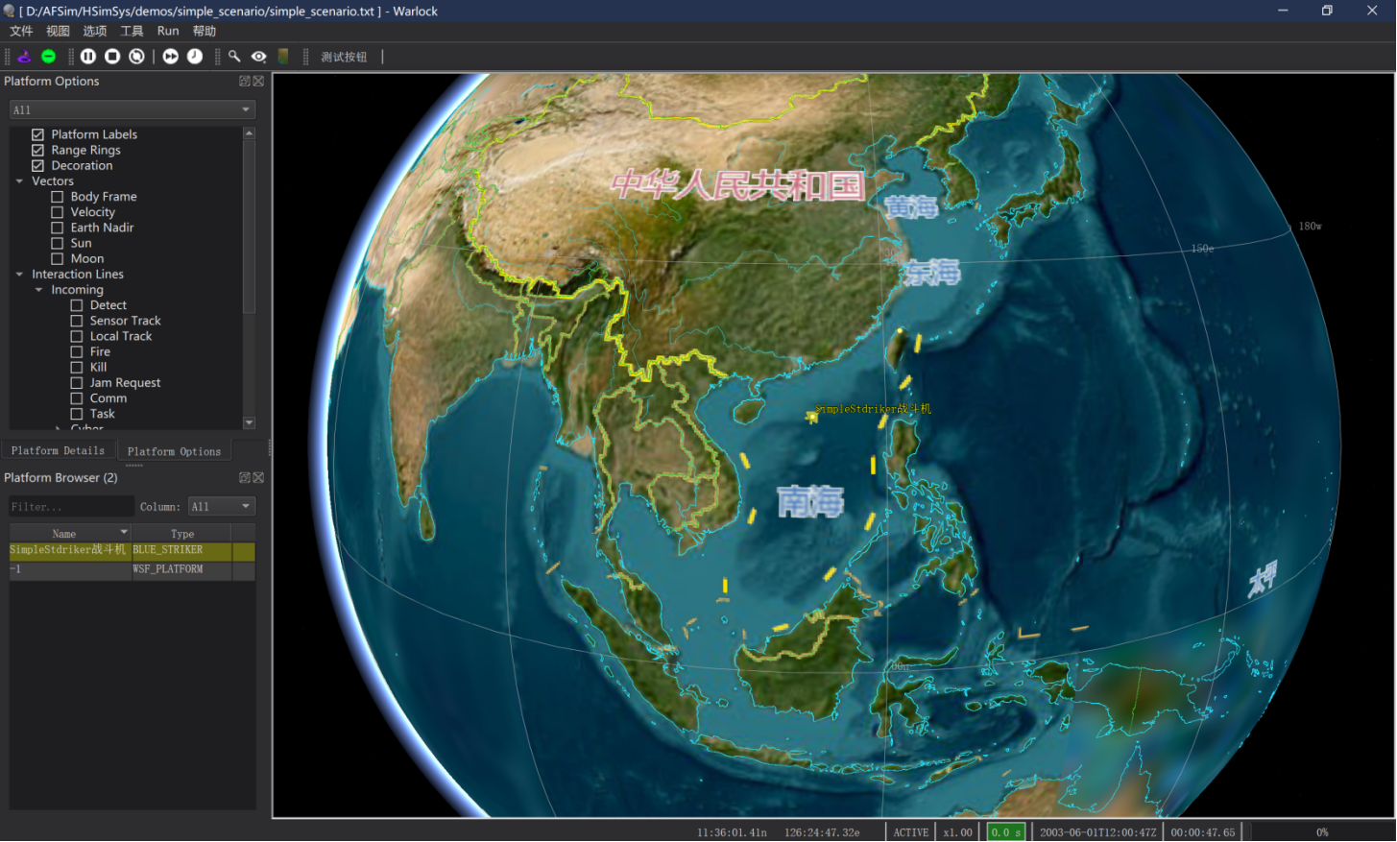Screen dimensions: 1397x842
Task: Enable the Velocity vector checkbox
Action: 58,212
